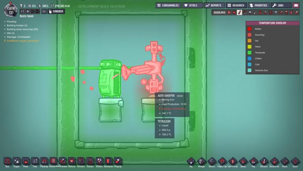
Task: Click the Chilled blue swatch
Action: tap(249, 58)
